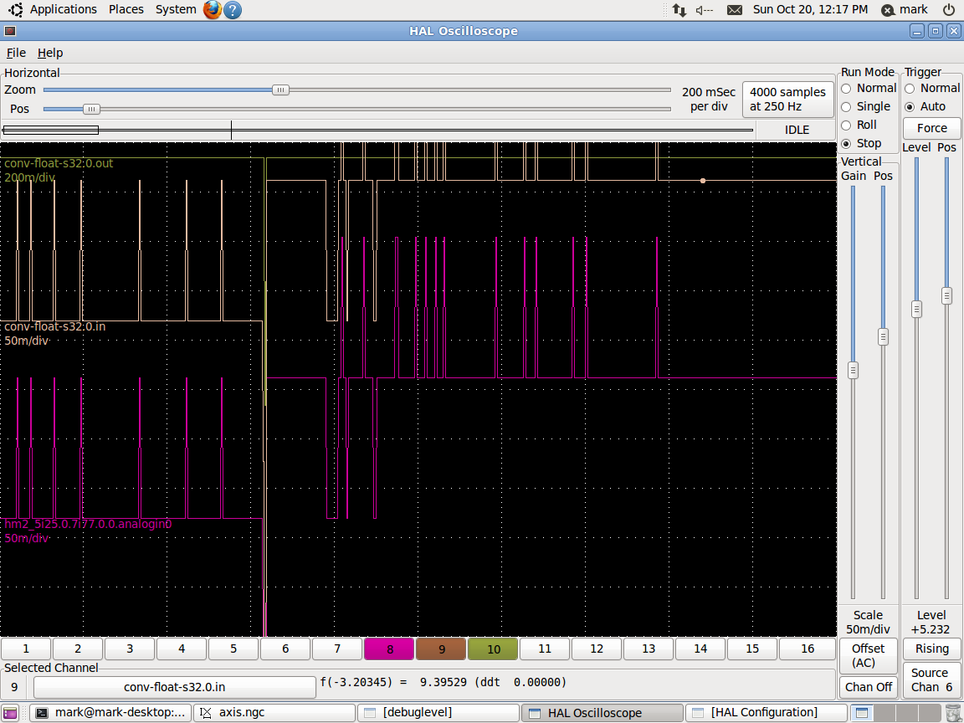Open the mail envelope indicator

point(735,10)
